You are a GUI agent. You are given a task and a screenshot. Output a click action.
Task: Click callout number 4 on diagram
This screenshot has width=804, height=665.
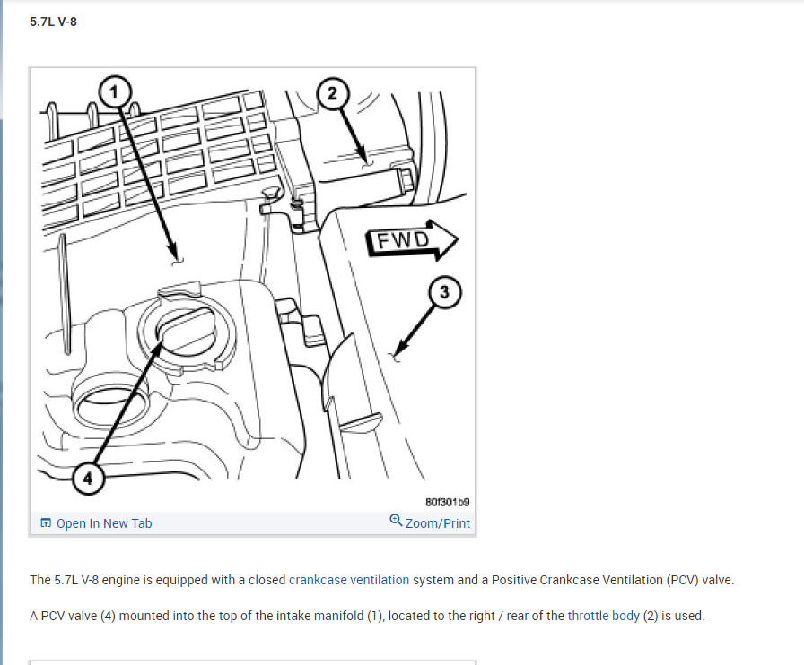coord(88,479)
